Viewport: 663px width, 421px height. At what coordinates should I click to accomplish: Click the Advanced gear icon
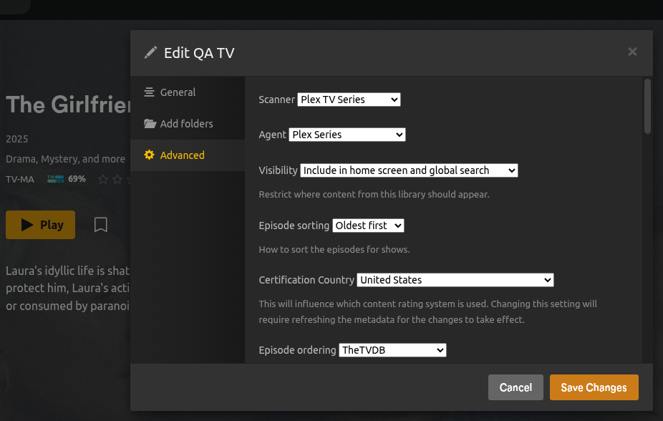coord(150,155)
